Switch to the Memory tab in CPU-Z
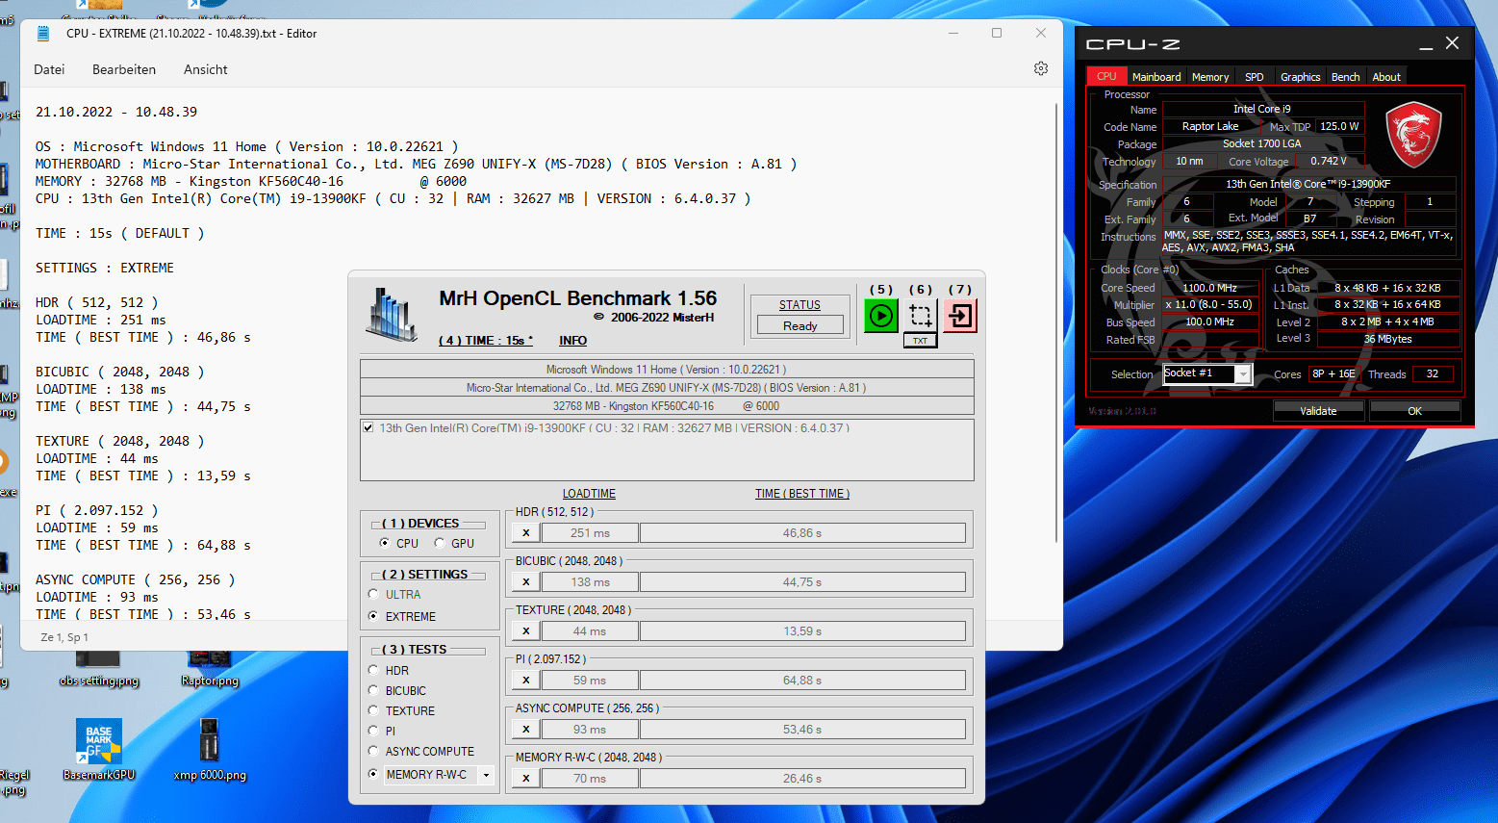The width and height of the screenshot is (1498, 823). pos(1210,77)
